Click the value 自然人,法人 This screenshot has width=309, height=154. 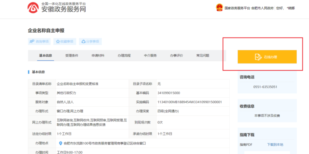[65, 102]
